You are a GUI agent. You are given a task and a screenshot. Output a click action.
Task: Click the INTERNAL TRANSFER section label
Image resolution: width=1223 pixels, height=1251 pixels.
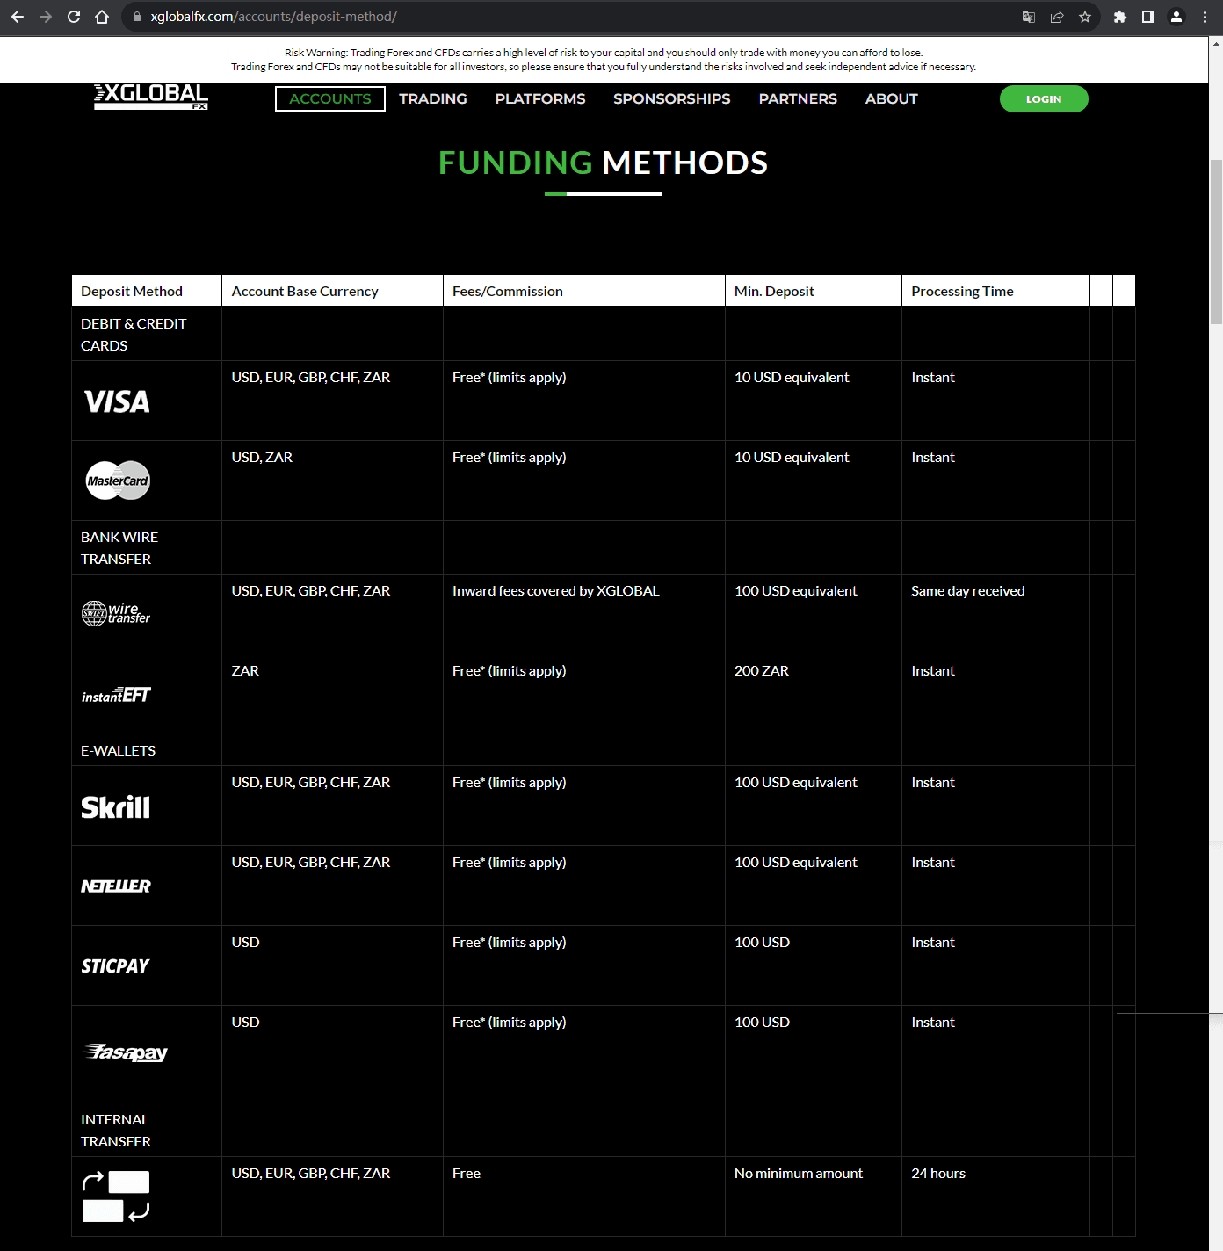pos(116,1131)
